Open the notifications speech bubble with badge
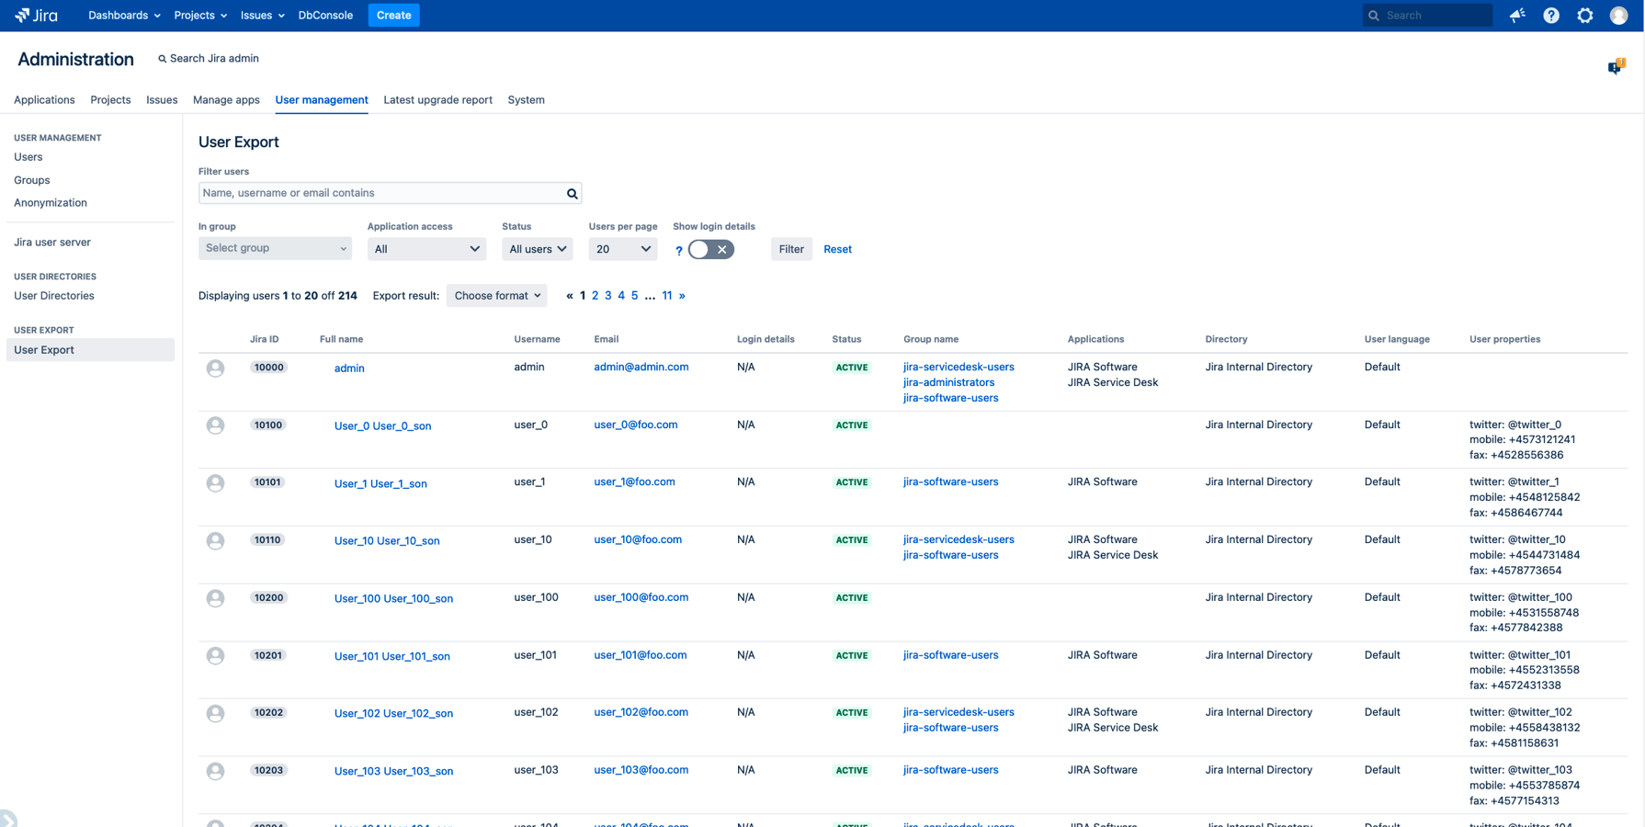Image resolution: width=1645 pixels, height=827 pixels. click(1615, 65)
